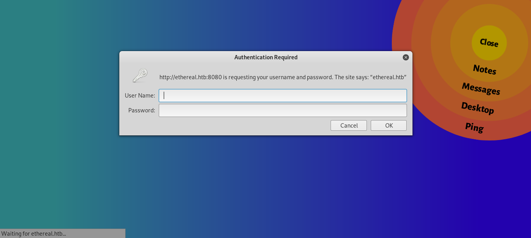This screenshot has width=531, height=238.
Task: Close the Authentication Required dialog with X
Action: pyautogui.click(x=405, y=57)
